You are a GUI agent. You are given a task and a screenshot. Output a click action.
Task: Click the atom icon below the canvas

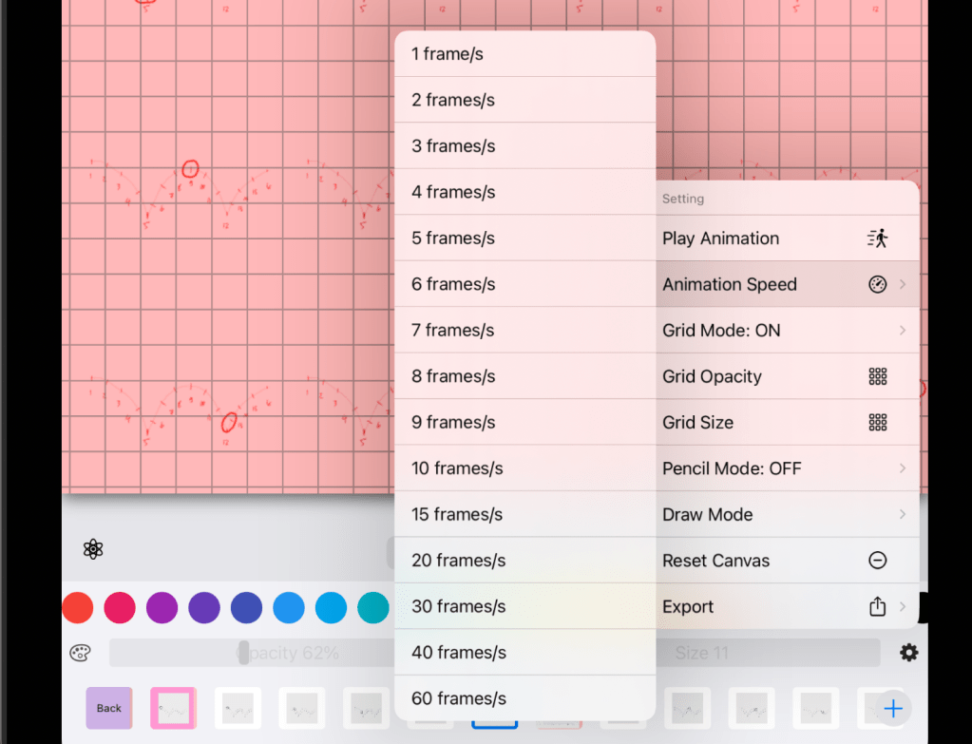click(x=93, y=548)
